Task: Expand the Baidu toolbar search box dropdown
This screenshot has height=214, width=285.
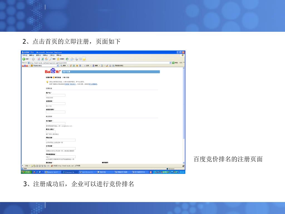Action: 58,65
